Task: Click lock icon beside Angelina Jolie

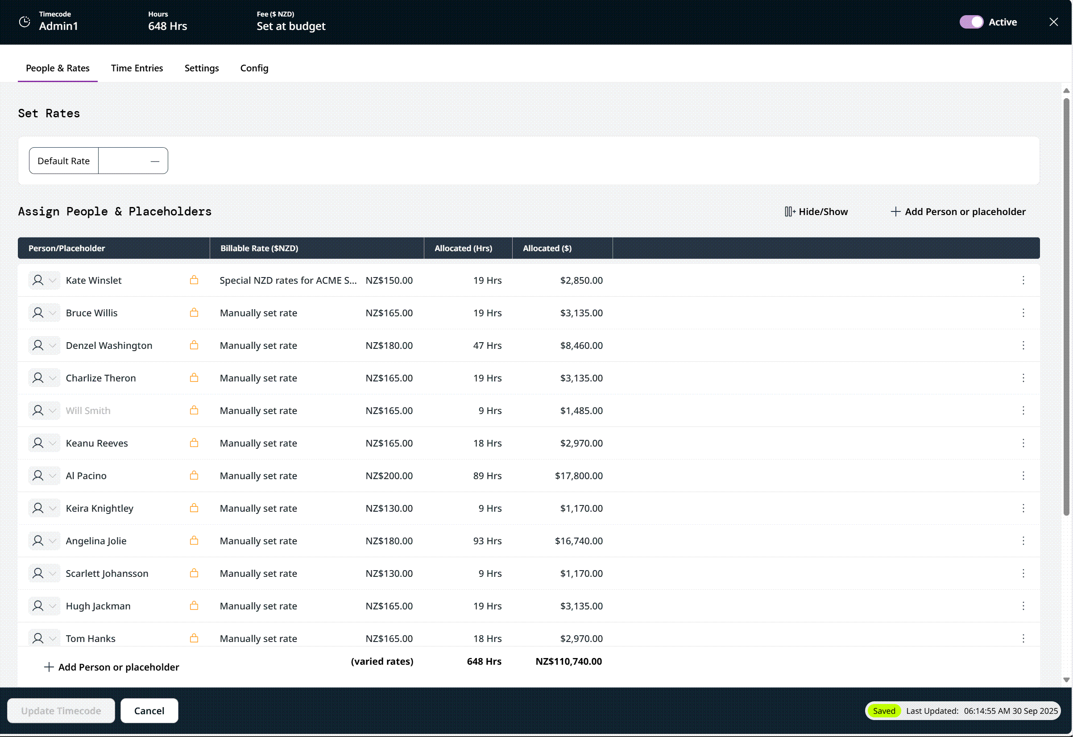Action: click(x=194, y=540)
